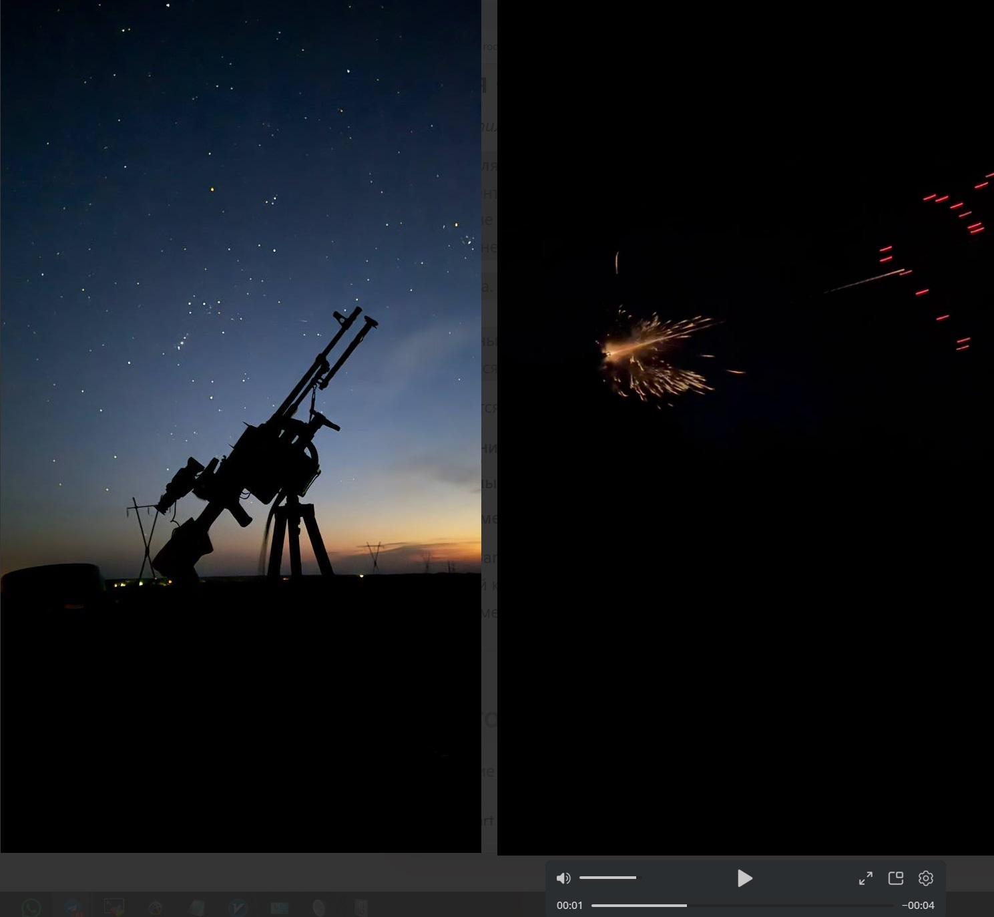Open the gray round taskbar icon

point(319,908)
